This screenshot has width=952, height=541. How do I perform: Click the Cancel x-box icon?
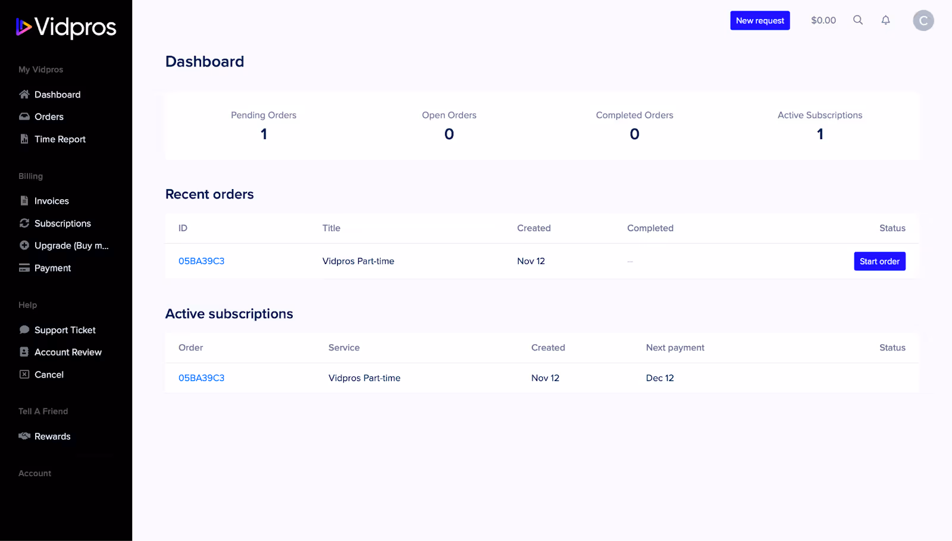(24, 375)
